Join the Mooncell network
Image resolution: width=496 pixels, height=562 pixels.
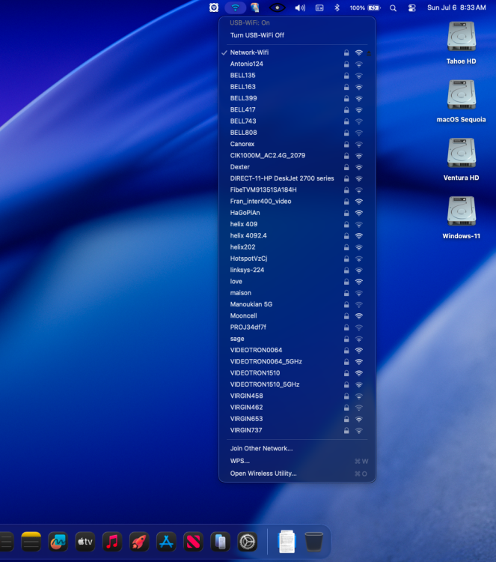[x=297, y=315]
